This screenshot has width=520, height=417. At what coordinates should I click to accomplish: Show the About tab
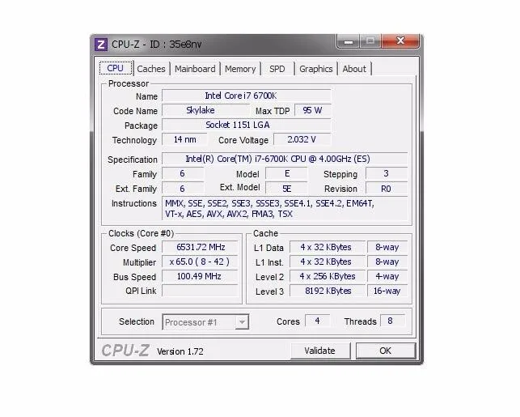point(354,69)
